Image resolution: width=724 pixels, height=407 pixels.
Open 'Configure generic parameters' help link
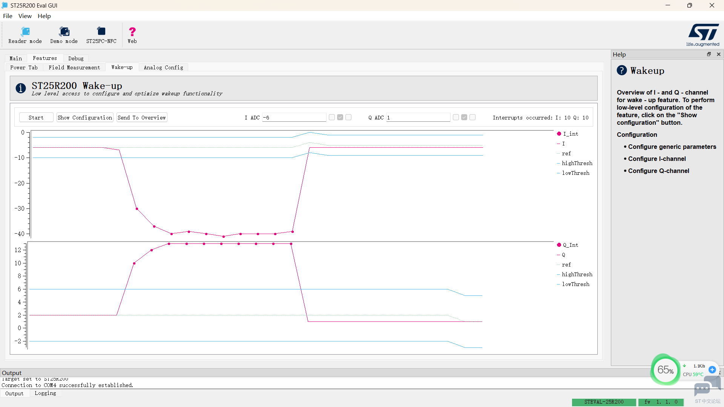click(x=672, y=147)
